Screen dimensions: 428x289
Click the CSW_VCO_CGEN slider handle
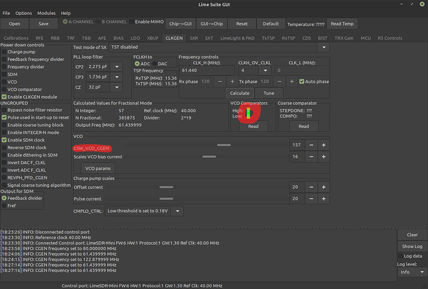click(x=224, y=145)
